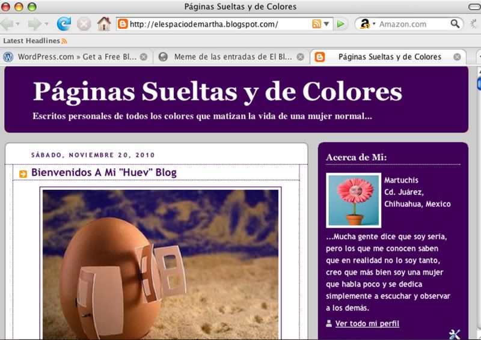
Task: Click the URL address field
Action: (x=216, y=24)
